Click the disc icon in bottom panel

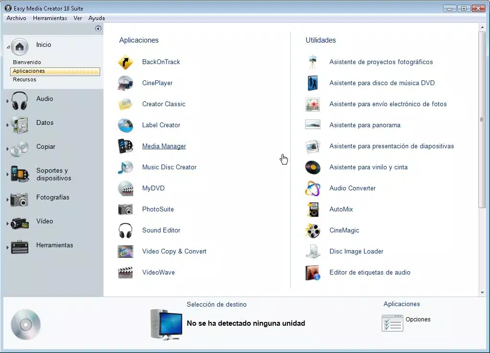25,325
